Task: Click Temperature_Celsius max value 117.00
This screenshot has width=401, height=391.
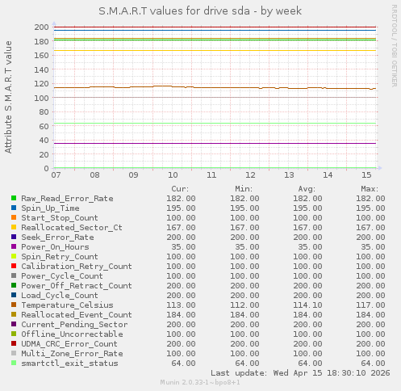Action: point(370,305)
